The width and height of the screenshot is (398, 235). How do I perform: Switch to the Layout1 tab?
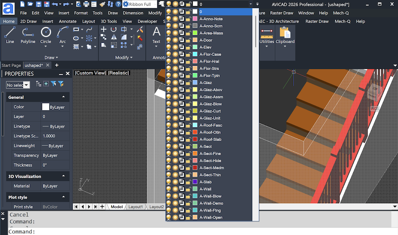coord(136,207)
